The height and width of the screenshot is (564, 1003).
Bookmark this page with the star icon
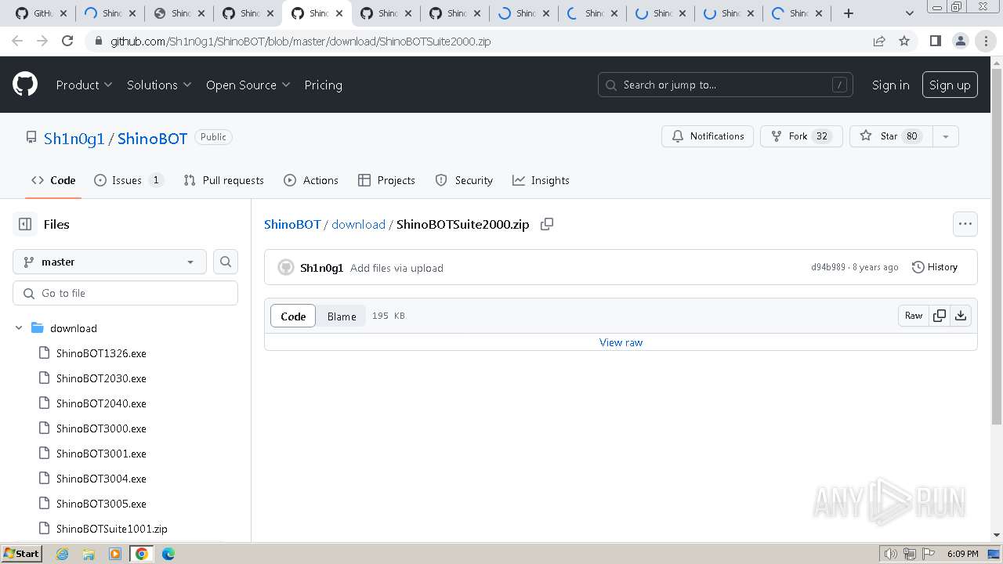coord(904,41)
